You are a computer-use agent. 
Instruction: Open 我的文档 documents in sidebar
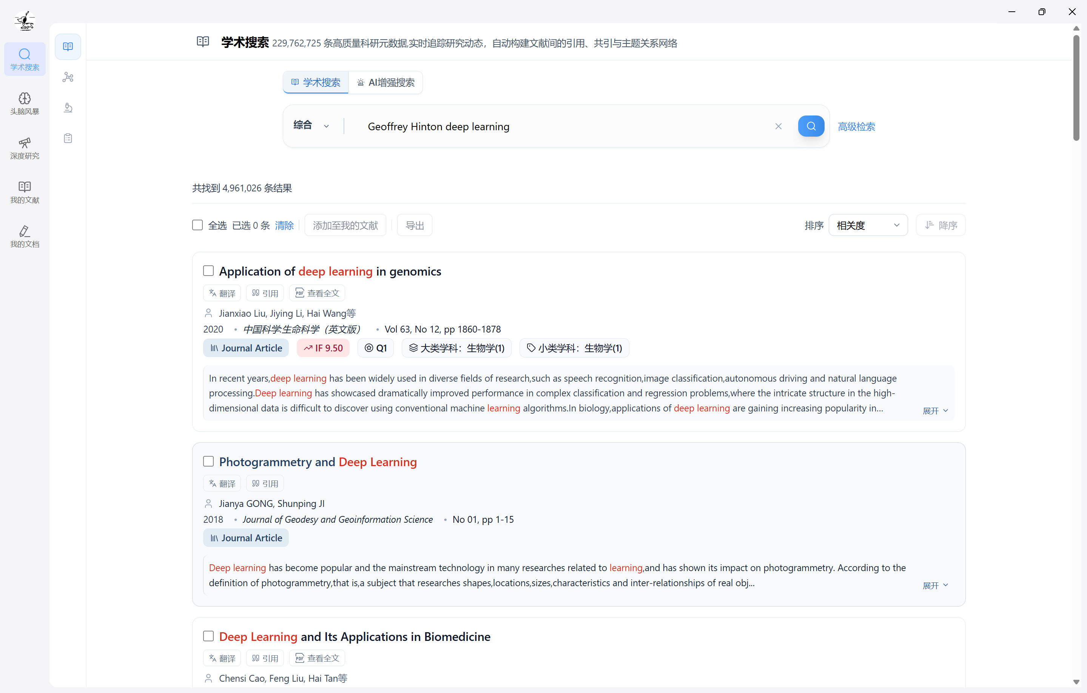point(25,236)
